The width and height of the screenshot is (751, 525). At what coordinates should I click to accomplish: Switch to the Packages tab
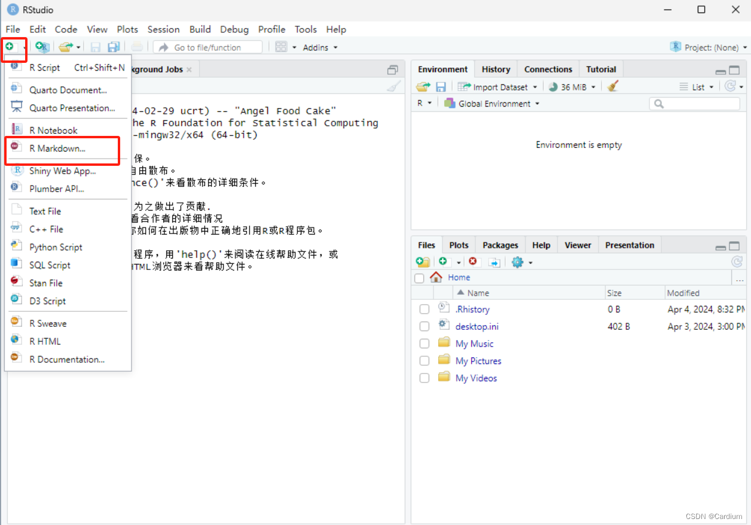point(500,245)
